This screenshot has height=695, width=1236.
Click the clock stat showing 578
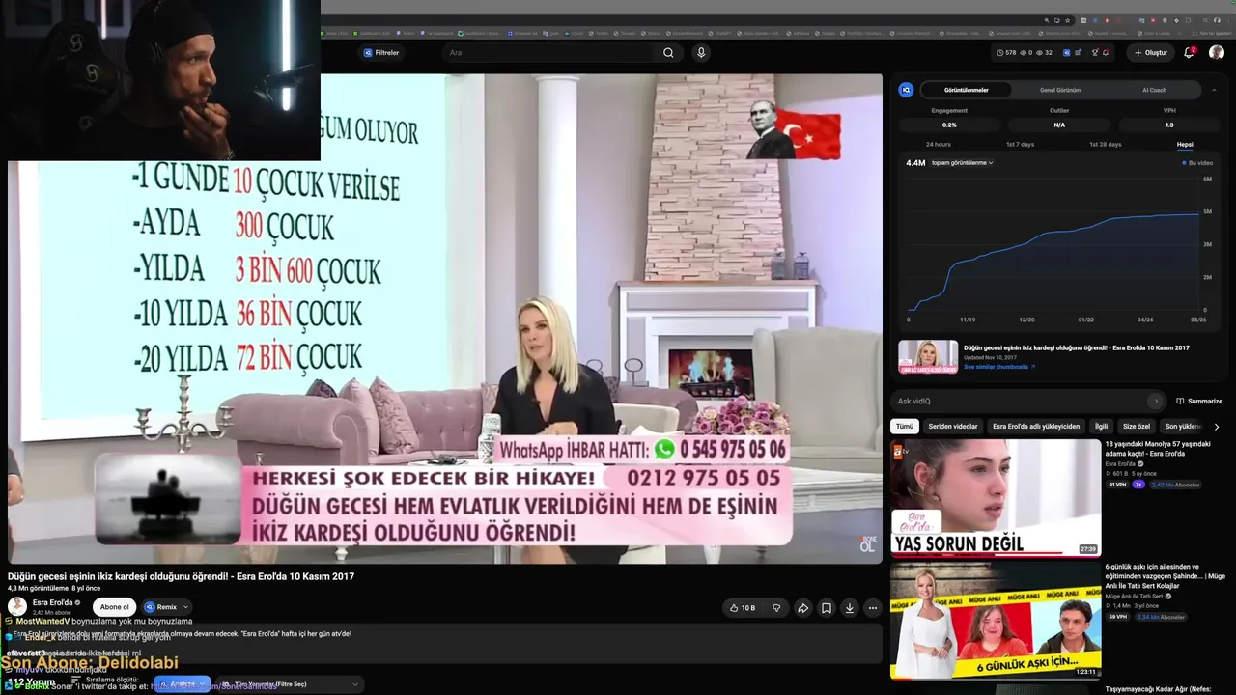(x=1006, y=53)
